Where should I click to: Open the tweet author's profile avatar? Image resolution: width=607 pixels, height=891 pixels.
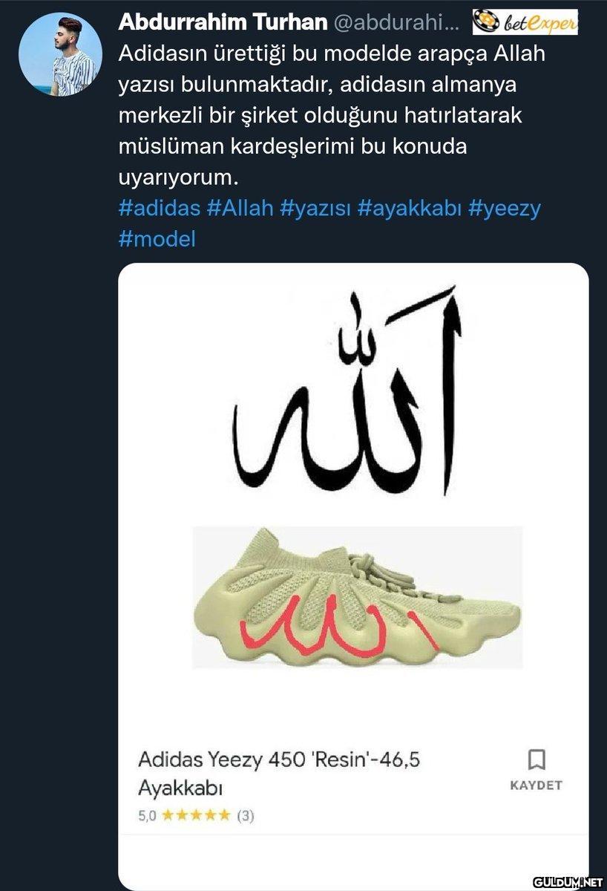pyautogui.click(x=60, y=54)
